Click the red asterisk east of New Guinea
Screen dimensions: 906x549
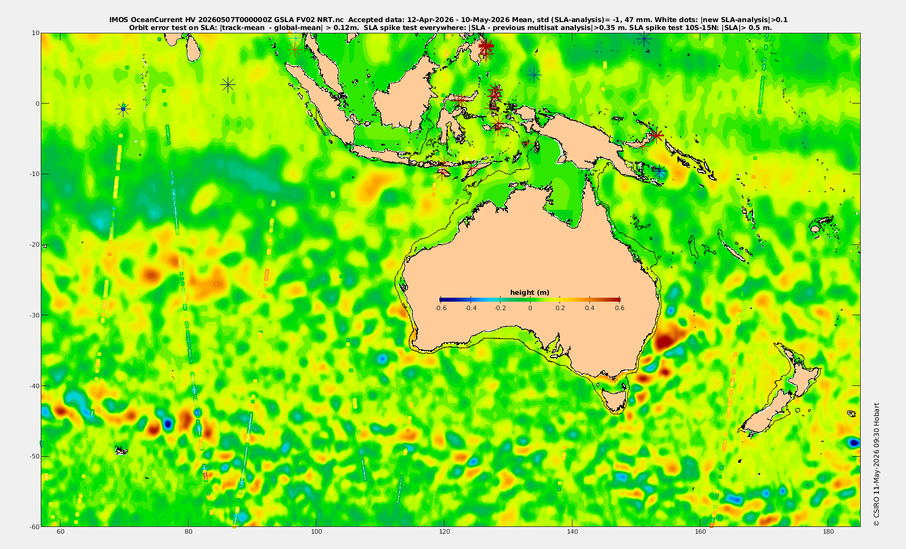click(656, 136)
